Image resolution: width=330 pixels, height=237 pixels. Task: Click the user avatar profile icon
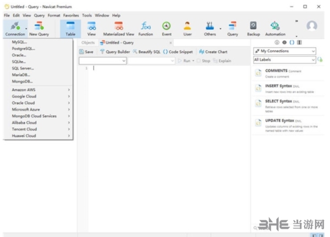(x=312, y=26)
